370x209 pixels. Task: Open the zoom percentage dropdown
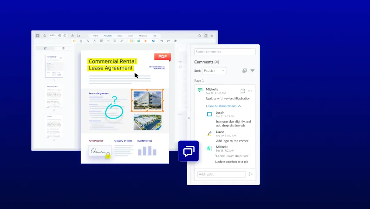coord(53,35)
